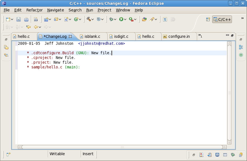Viewport: 247px width, 161px height.
Task: Click the New C source file icon
Action: pos(66,19)
